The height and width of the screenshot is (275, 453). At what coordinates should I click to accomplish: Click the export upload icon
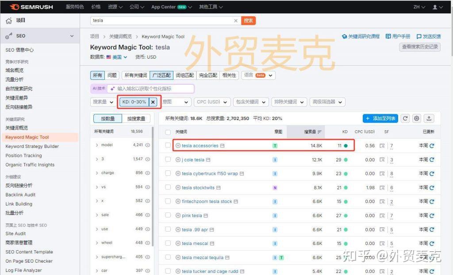(x=429, y=118)
